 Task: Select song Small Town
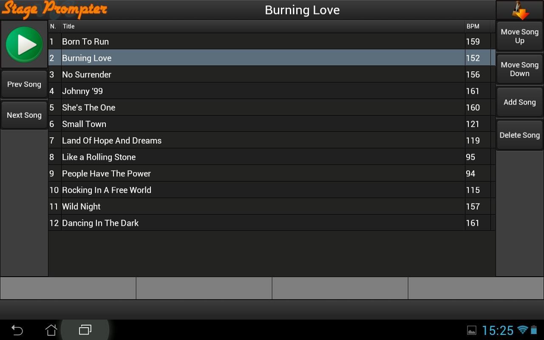coord(272,124)
